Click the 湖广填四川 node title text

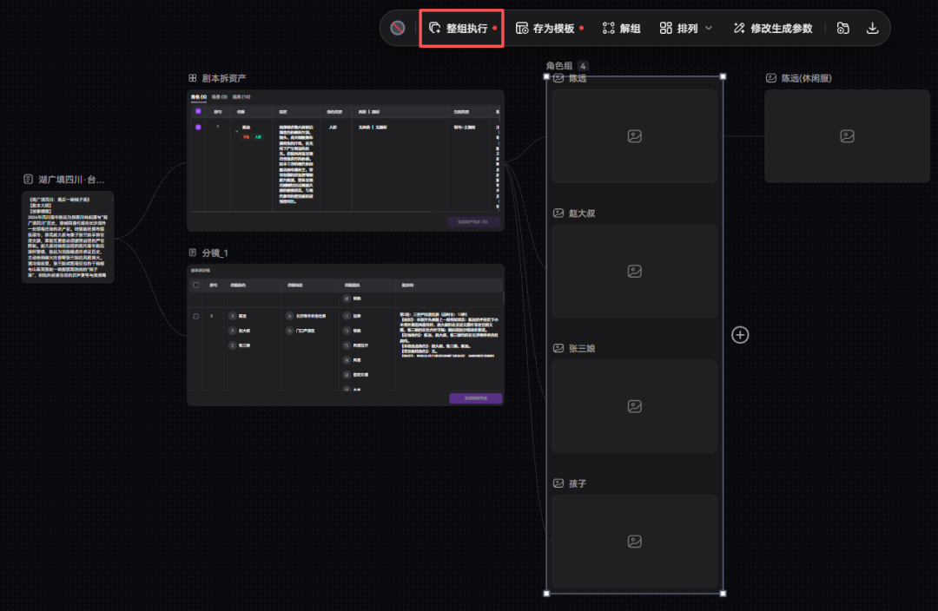point(71,179)
